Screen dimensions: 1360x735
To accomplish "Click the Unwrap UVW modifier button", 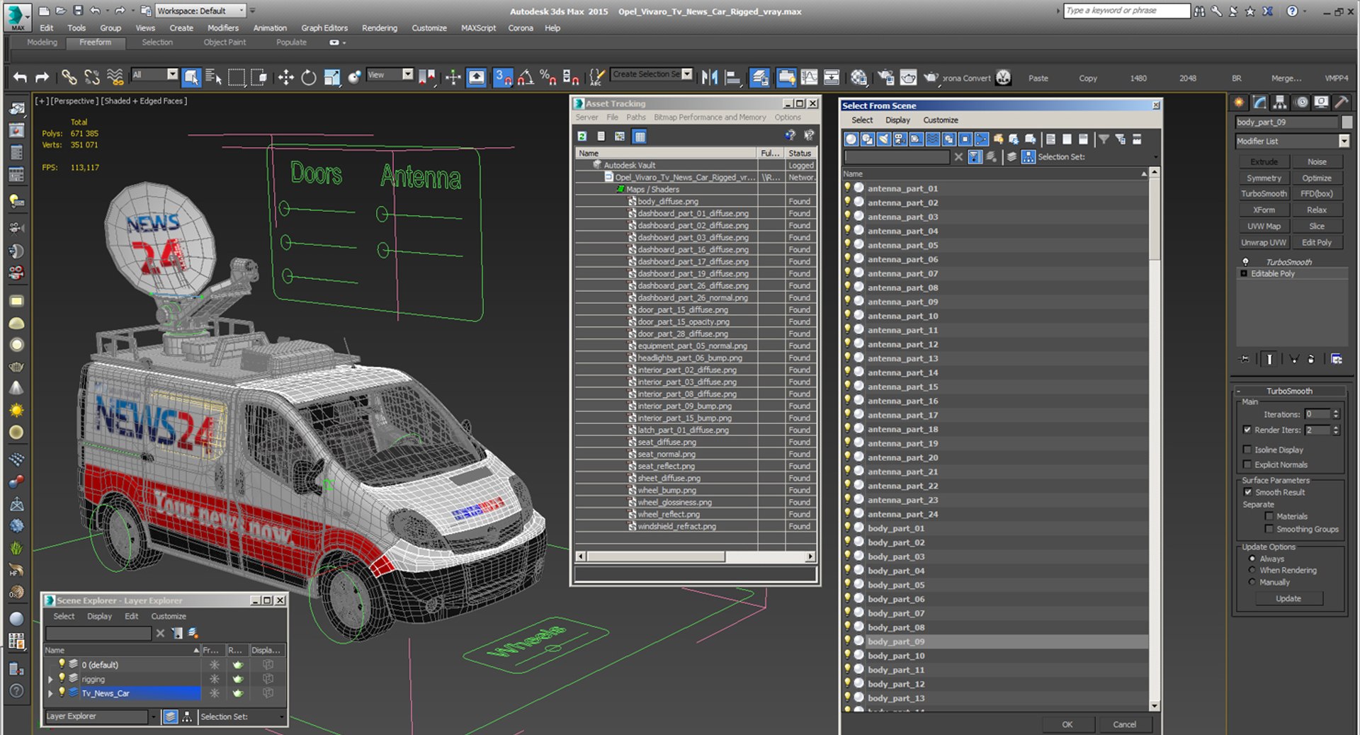I will [x=1264, y=243].
